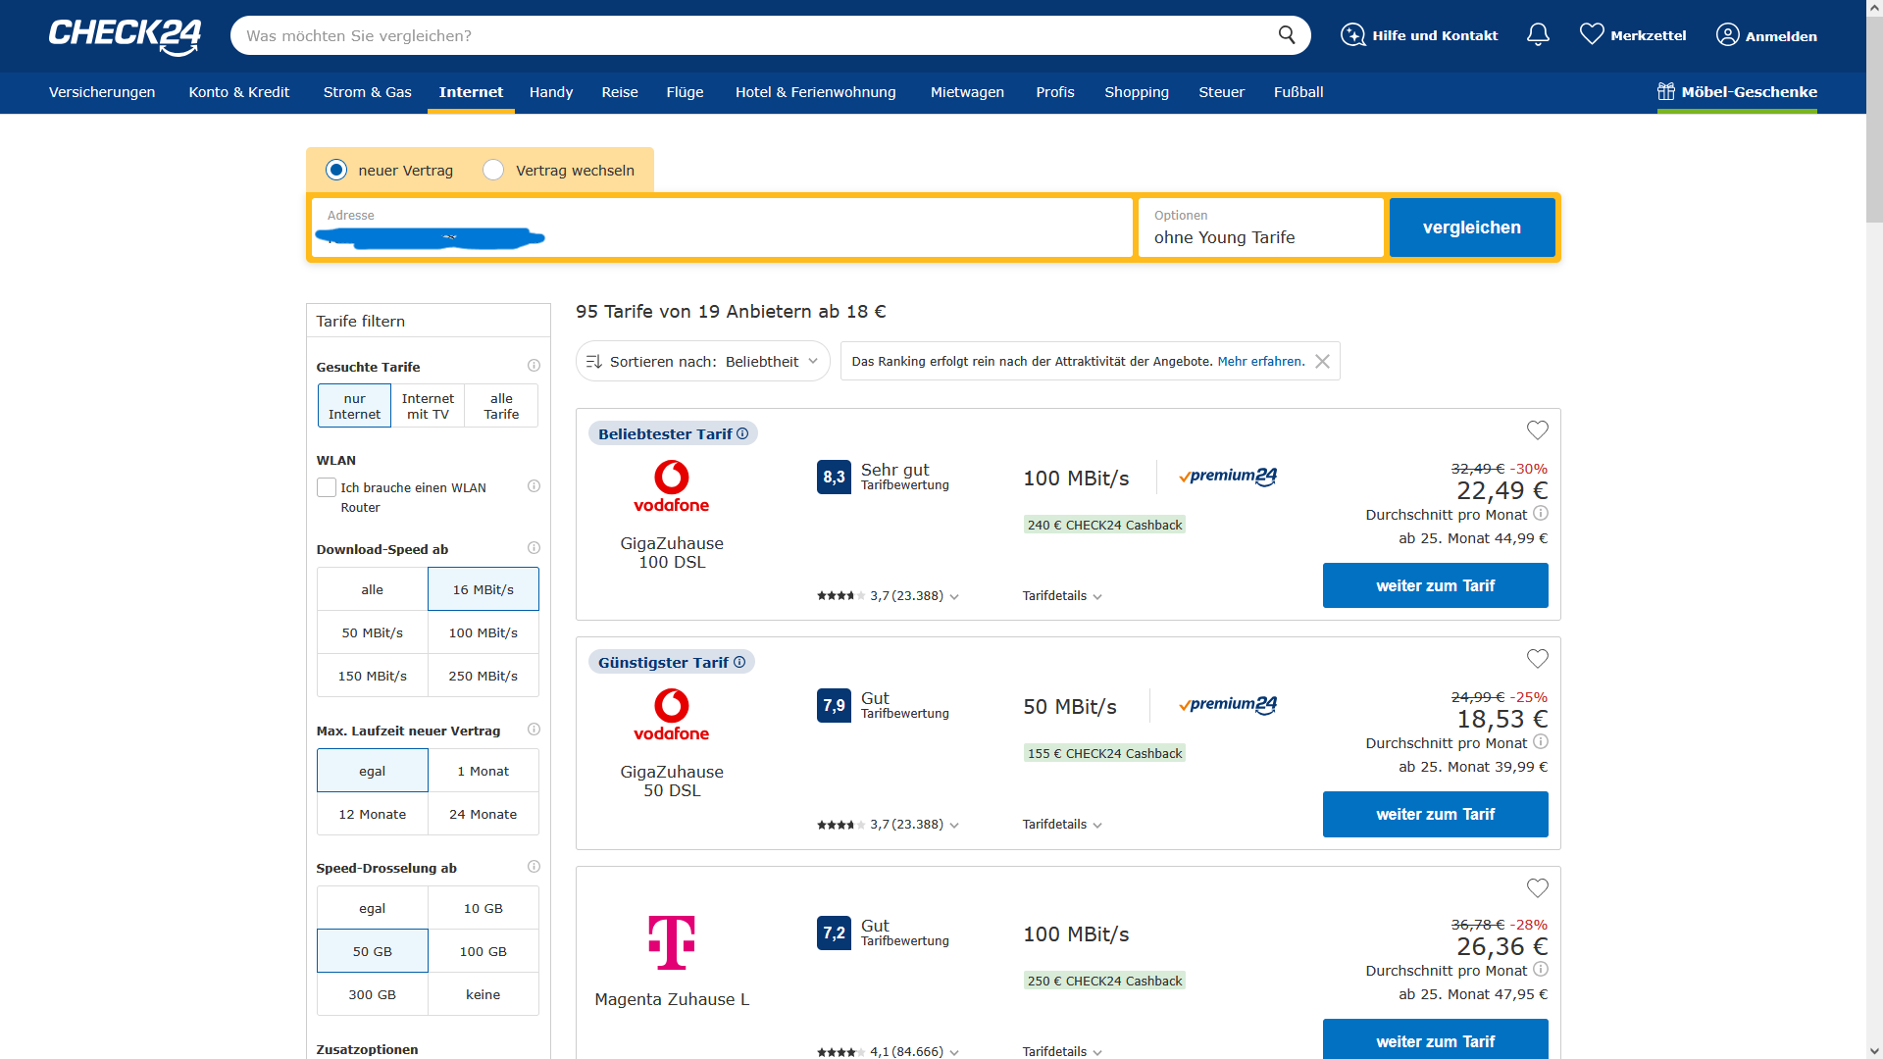The width and height of the screenshot is (1883, 1059).
Task: Expand Tarifdetails for GigaZuhause 50 DSL
Action: pos(1062,824)
